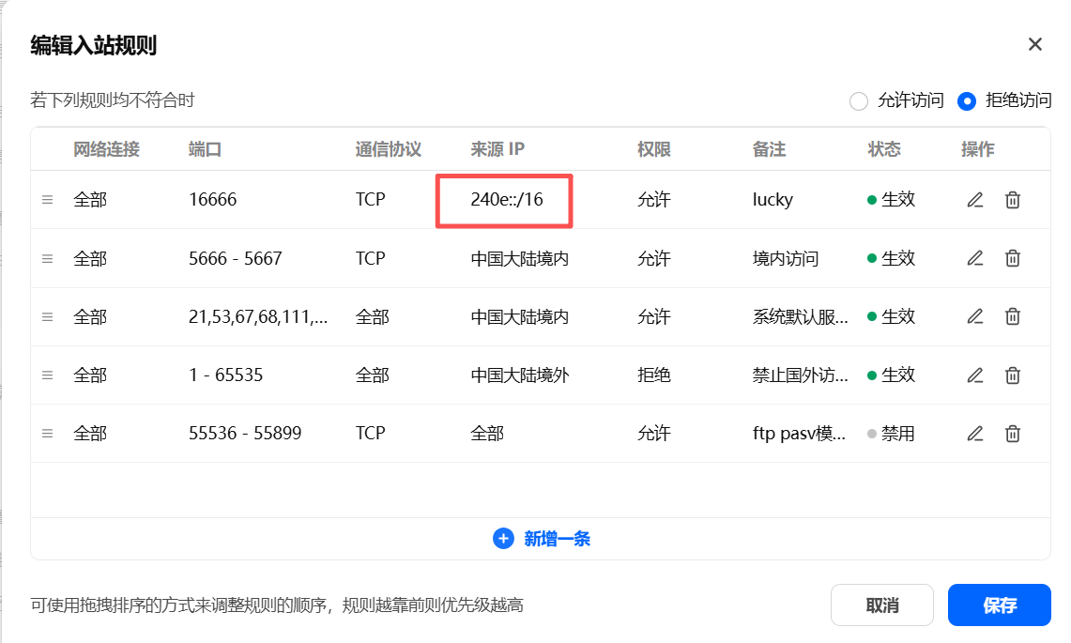Select 拒绝访问 radio option
The image size is (1071, 643).
967,101
